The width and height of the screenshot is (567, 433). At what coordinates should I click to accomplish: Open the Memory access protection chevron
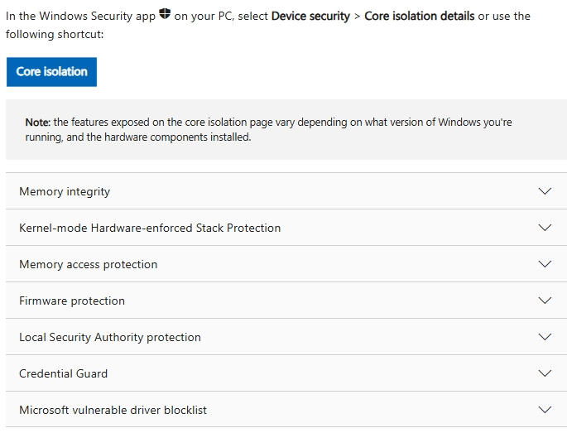[544, 264]
